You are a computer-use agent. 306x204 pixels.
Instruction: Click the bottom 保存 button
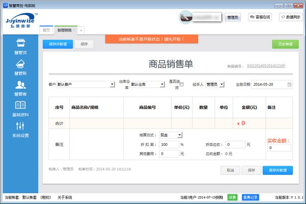[x=251, y=170]
